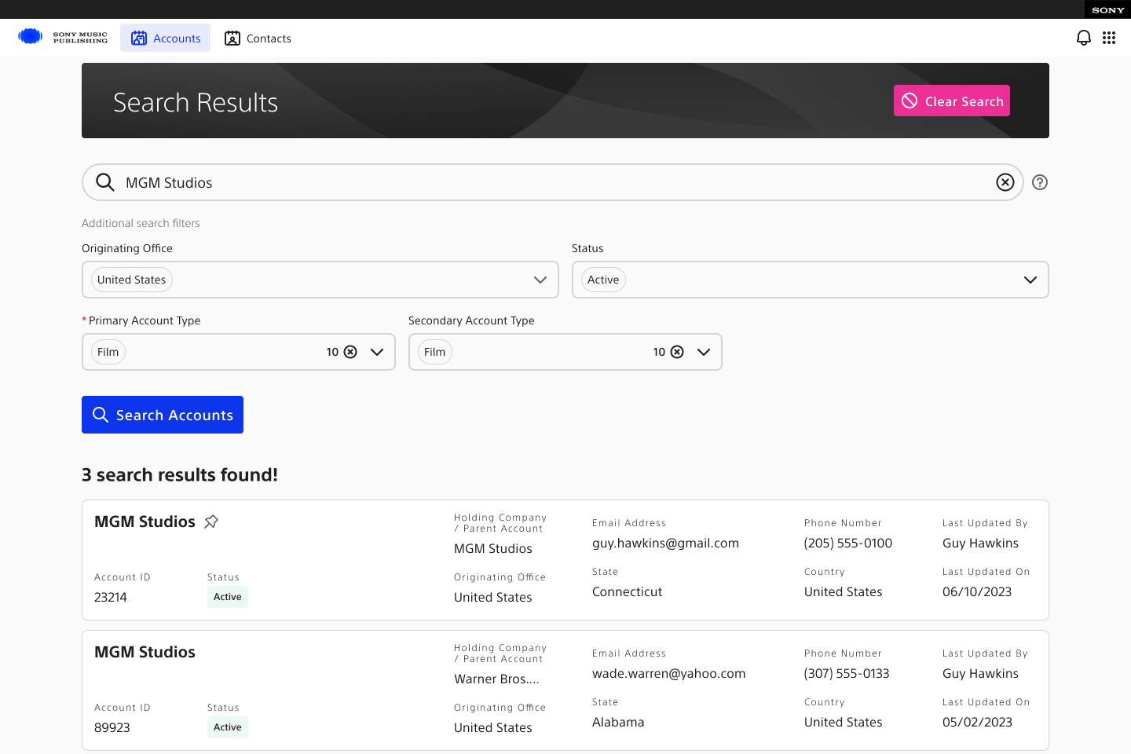The height and width of the screenshot is (754, 1131).
Task: Open MGM Studios account 23214 title
Action: point(145,522)
